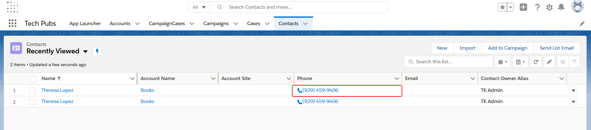Image resolution: width=591 pixels, height=130 pixels.
Task: Open list view controls gear
Action: [503, 62]
